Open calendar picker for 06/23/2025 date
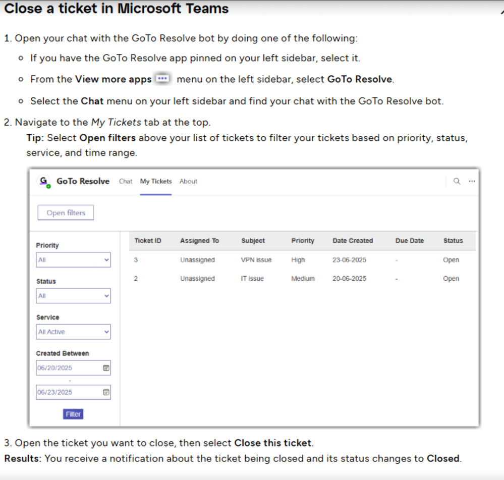This screenshot has height=480, width=504. click(106, 392)
